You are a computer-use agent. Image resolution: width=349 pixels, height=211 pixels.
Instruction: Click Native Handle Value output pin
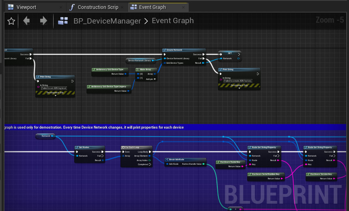point(203,164)
